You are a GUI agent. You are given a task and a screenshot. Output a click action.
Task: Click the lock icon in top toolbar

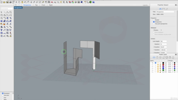point(67,2)
